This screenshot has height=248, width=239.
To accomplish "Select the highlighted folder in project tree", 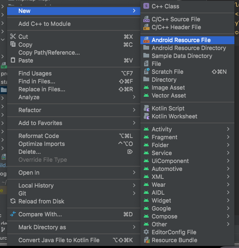I will (x=3, y=90).
